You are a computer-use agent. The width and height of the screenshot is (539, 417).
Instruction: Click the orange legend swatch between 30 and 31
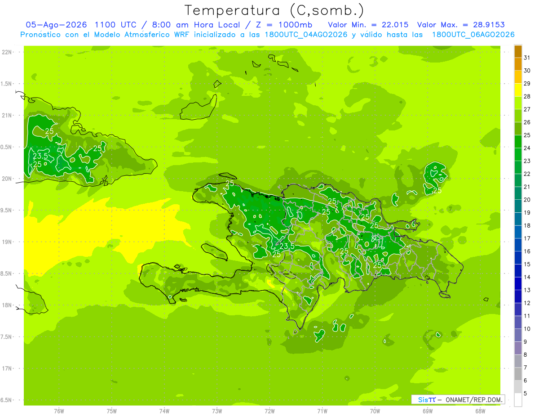518,64
